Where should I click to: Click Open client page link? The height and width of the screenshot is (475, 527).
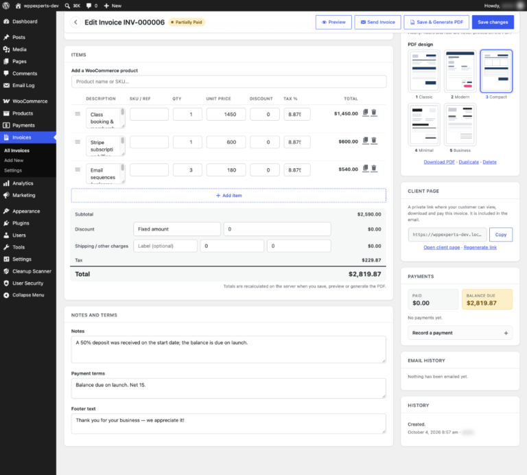441,247
